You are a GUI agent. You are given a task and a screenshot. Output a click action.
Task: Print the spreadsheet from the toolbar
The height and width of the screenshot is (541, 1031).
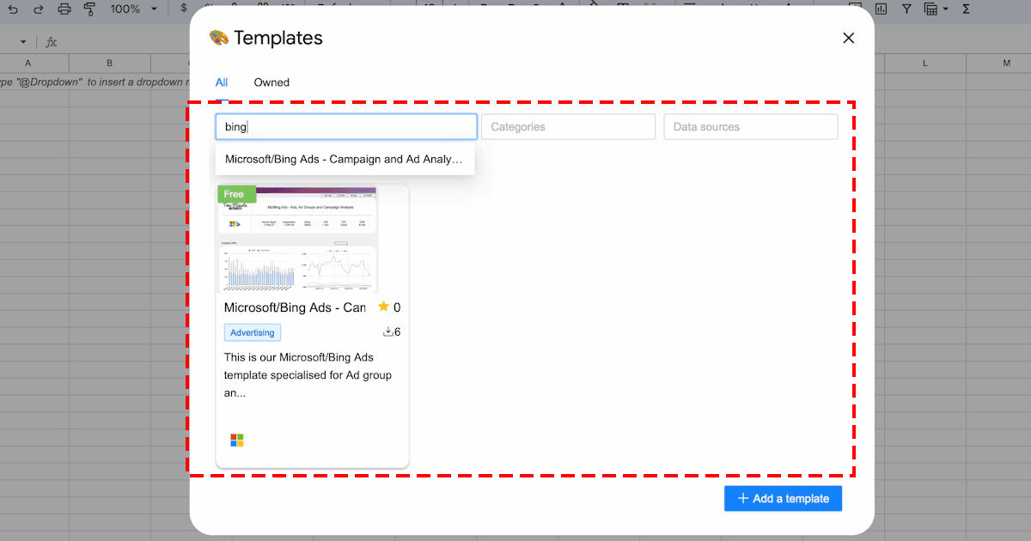pos(64,9)
